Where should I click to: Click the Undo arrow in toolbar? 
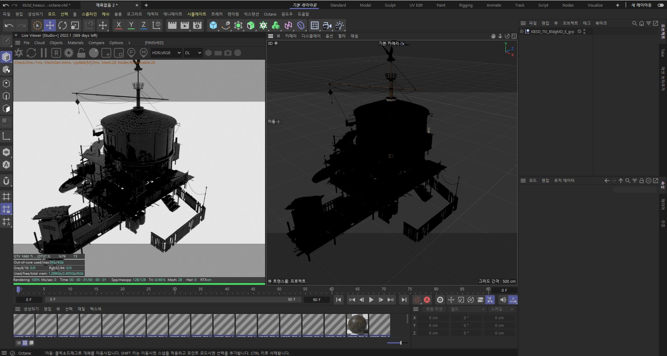point(9,25)
